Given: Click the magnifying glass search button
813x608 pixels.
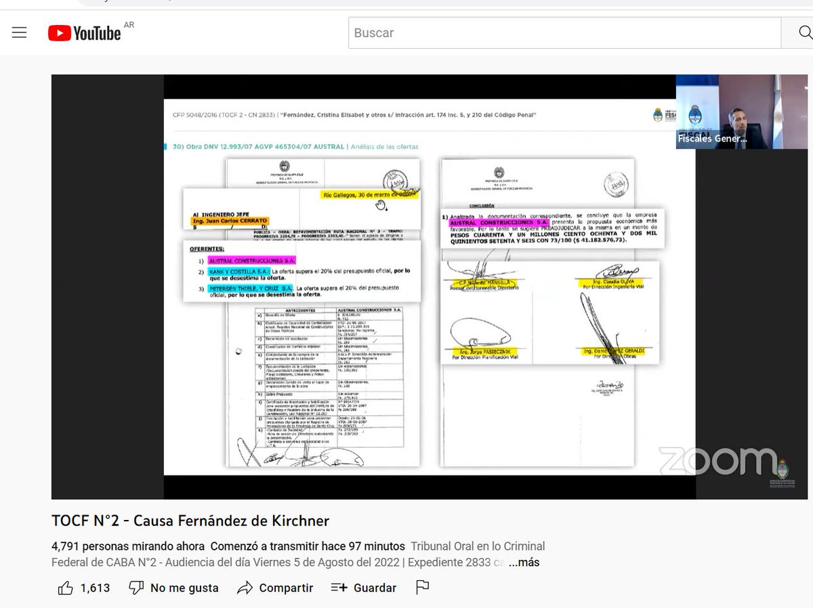Looking at the screenshot, I should pos(804,32).
